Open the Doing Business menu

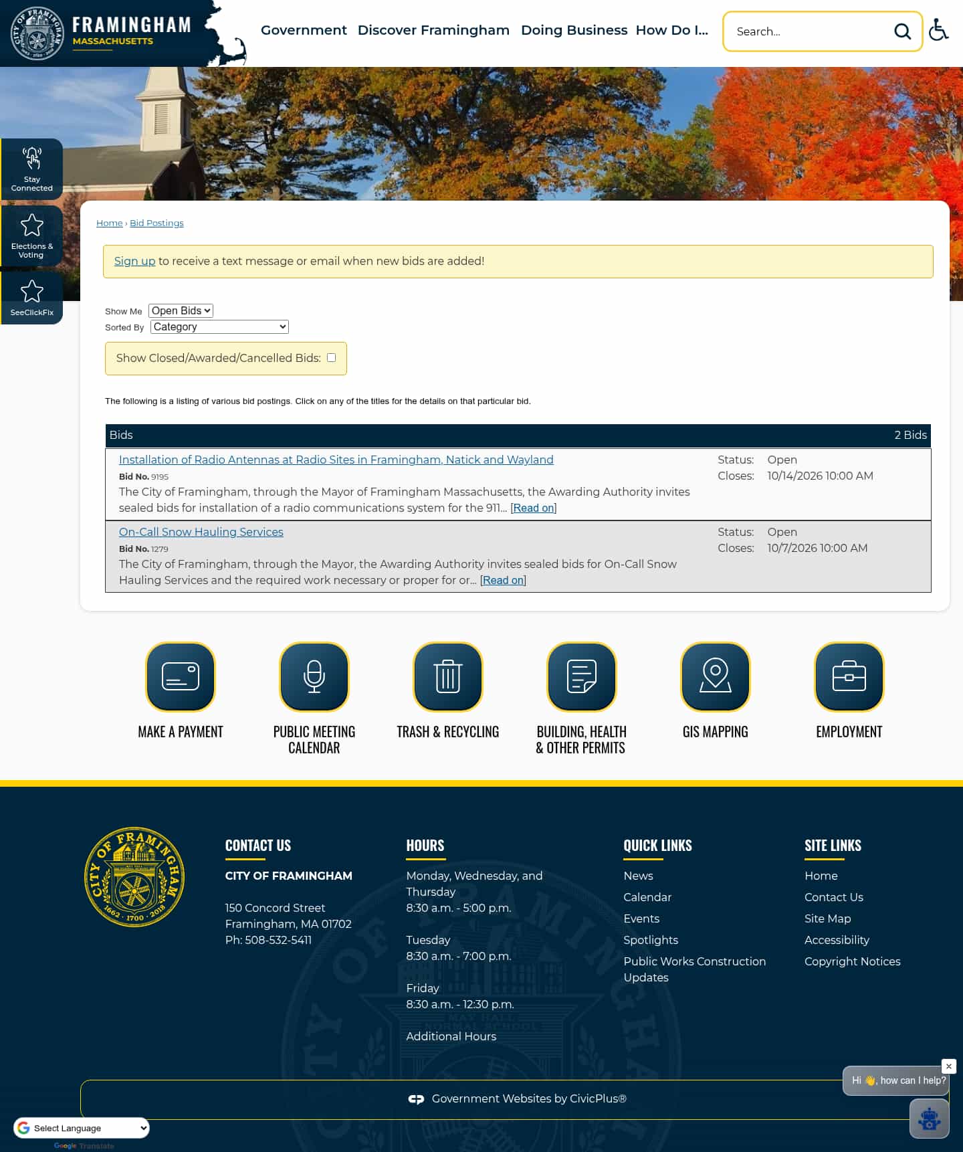[x=574, y=30]
